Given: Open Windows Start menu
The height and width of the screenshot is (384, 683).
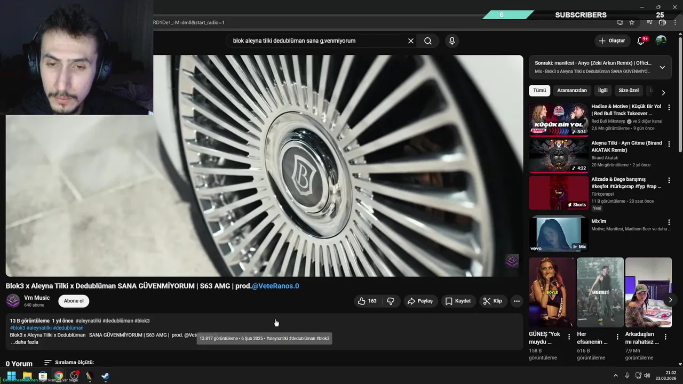Looking at the screenshot, I should pyautogui.click(x=11, y=375).
